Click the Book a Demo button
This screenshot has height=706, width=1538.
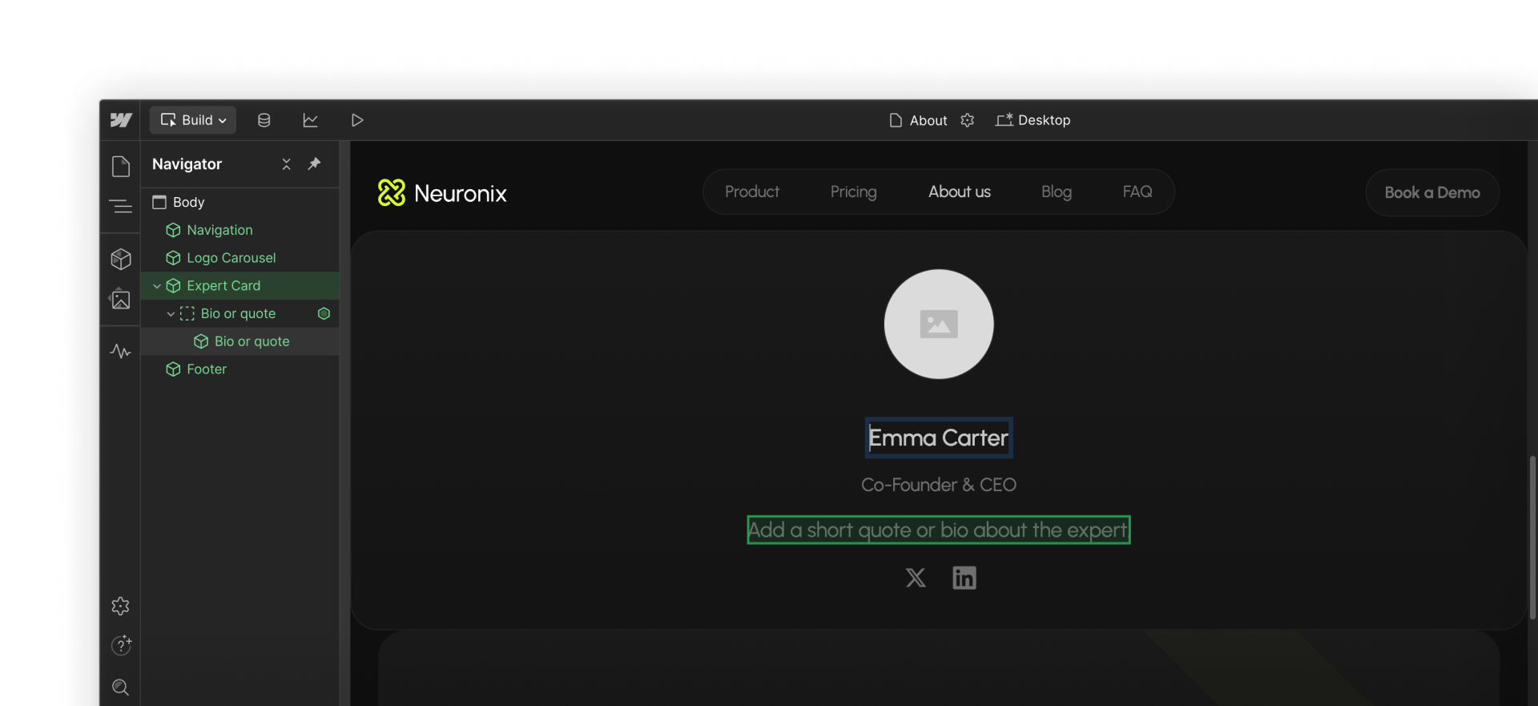point(1432,193)
